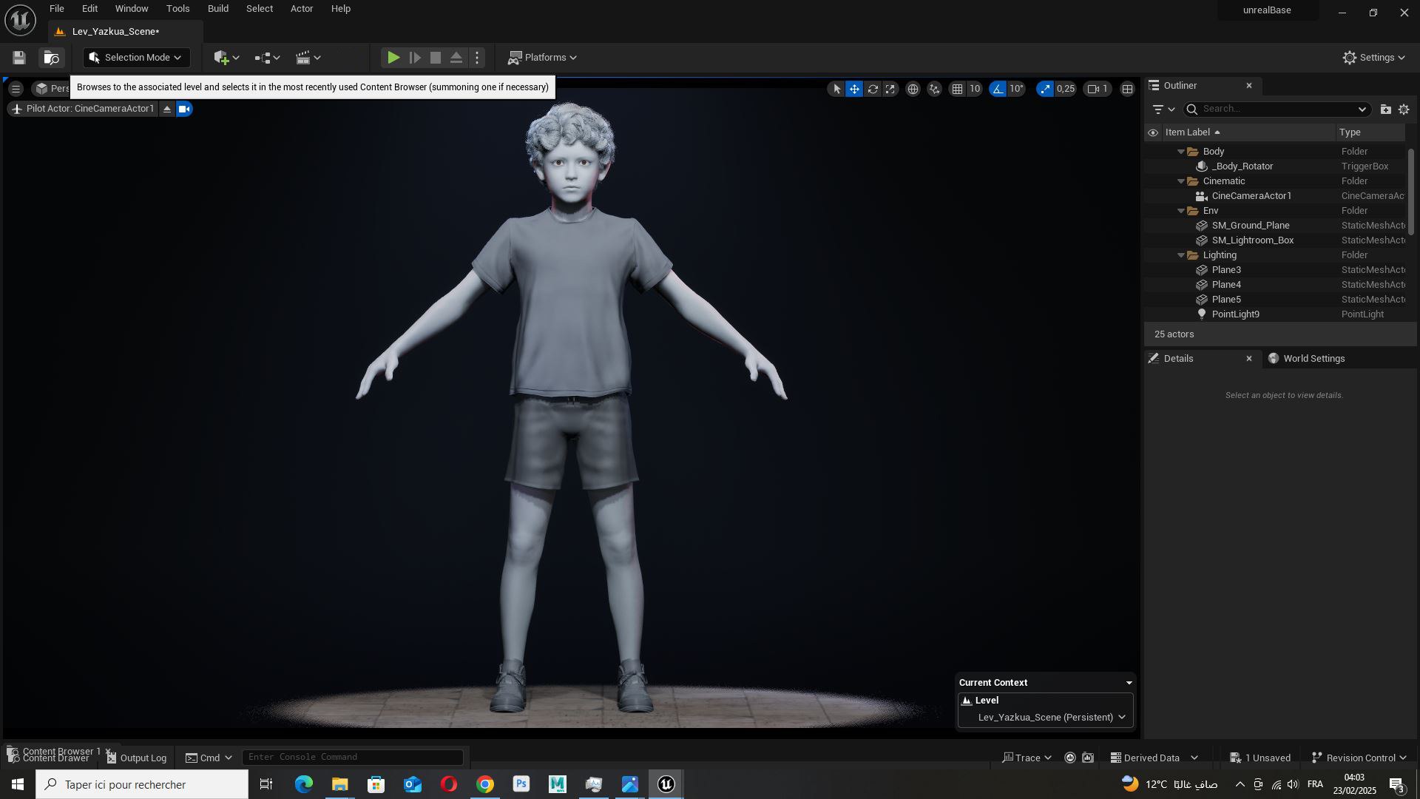Toggle scale snapping

(x=1044, y=89)
